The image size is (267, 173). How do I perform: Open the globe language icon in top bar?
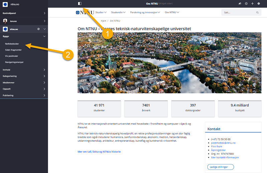coord(259,4)
